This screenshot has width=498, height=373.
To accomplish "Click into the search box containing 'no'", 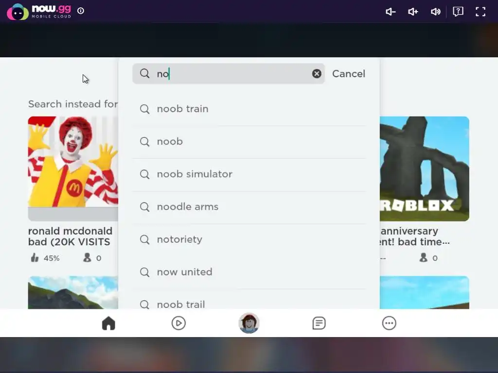I will pos(229,74).
